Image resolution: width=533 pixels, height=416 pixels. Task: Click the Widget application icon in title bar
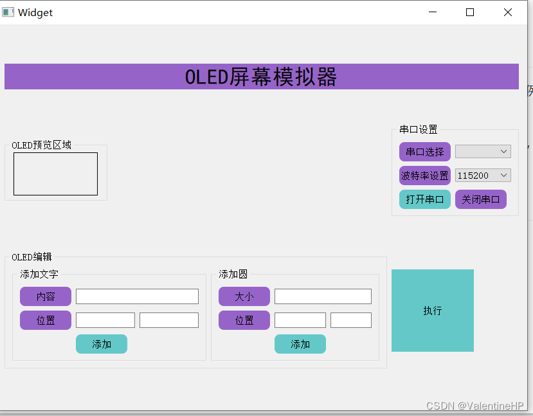pyautogui.click(x=8, y=12)
